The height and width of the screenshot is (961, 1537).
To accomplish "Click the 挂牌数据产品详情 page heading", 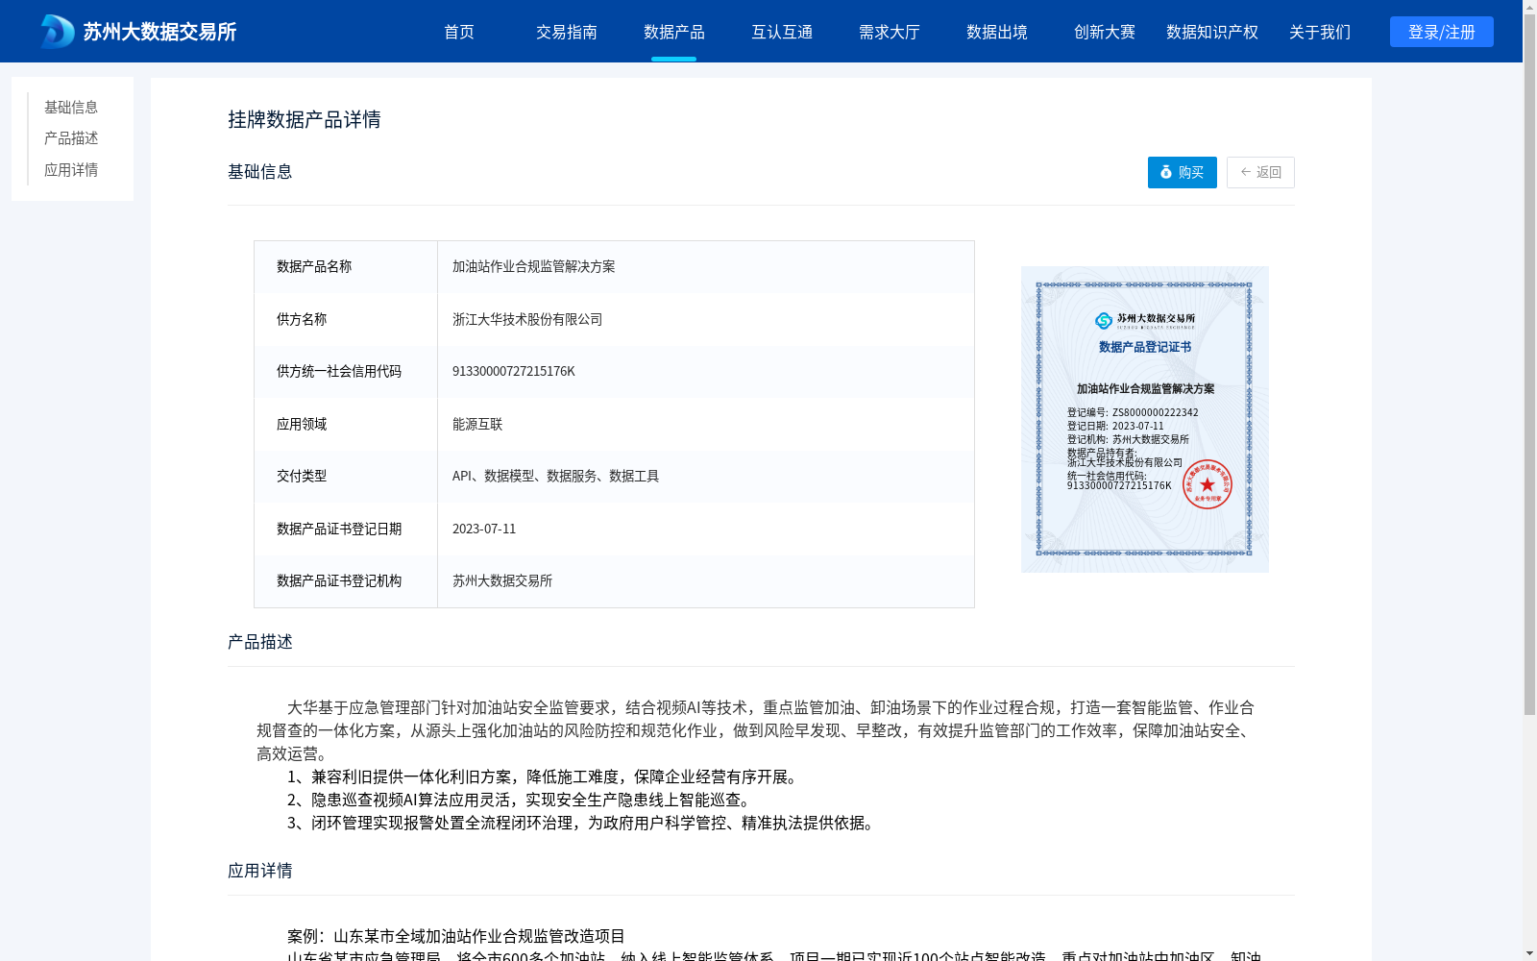I will (x=305, y=119).
